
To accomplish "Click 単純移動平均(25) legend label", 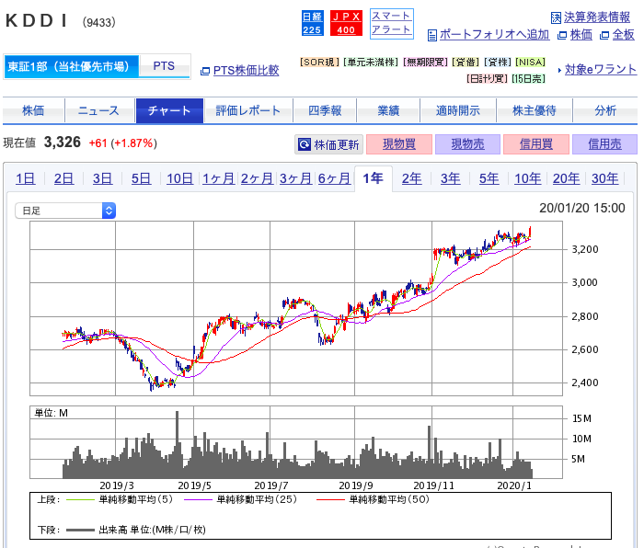I will 257,499.
